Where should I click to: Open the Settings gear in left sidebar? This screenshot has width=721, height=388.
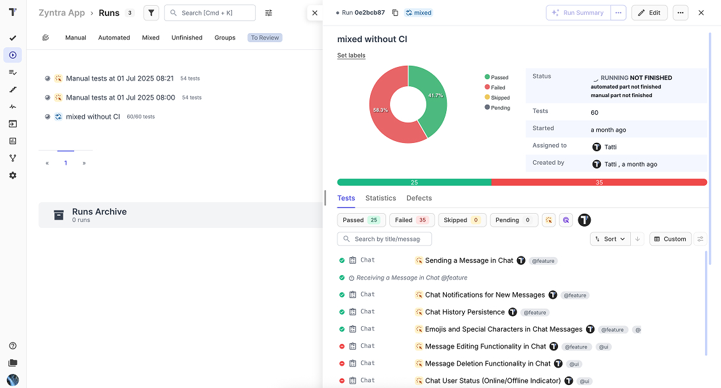13,175
